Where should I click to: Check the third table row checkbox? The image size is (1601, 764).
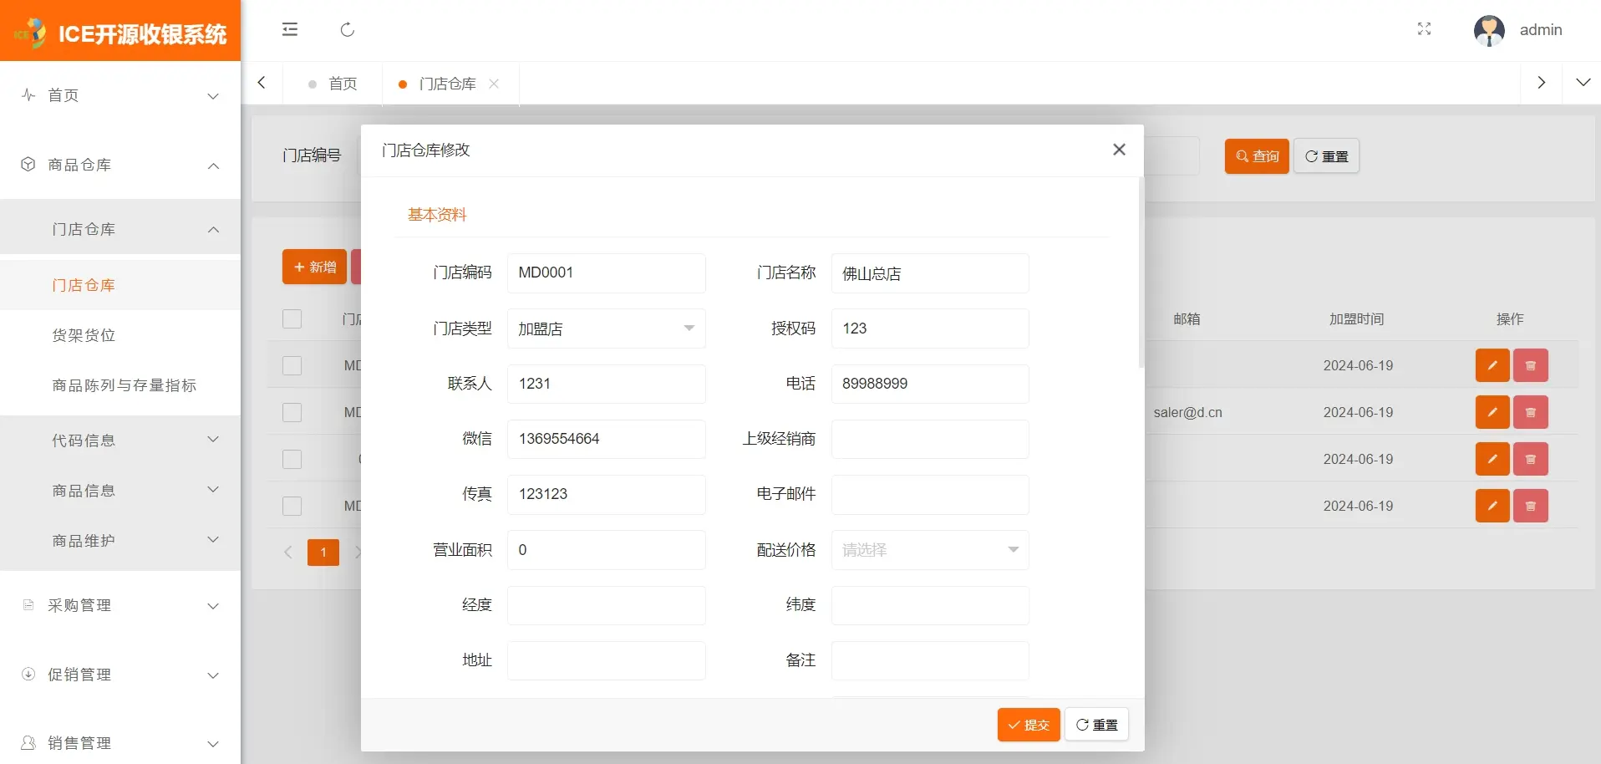pyautogui.click(x=292, y=459)
